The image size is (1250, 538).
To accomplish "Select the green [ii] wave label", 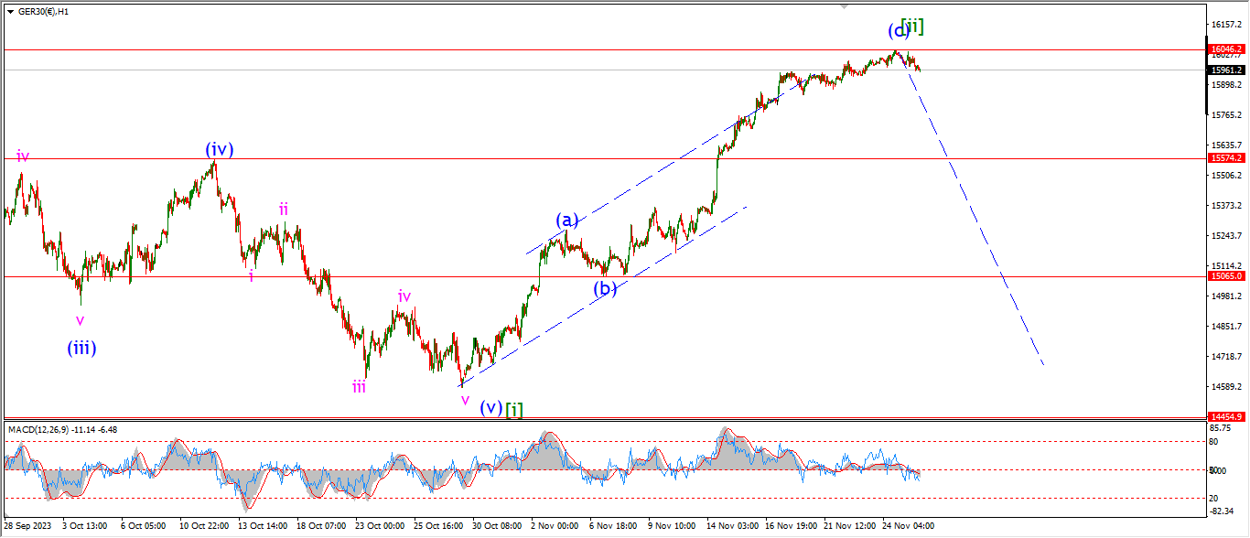I will pyautogui.click(x=912, y=26).
